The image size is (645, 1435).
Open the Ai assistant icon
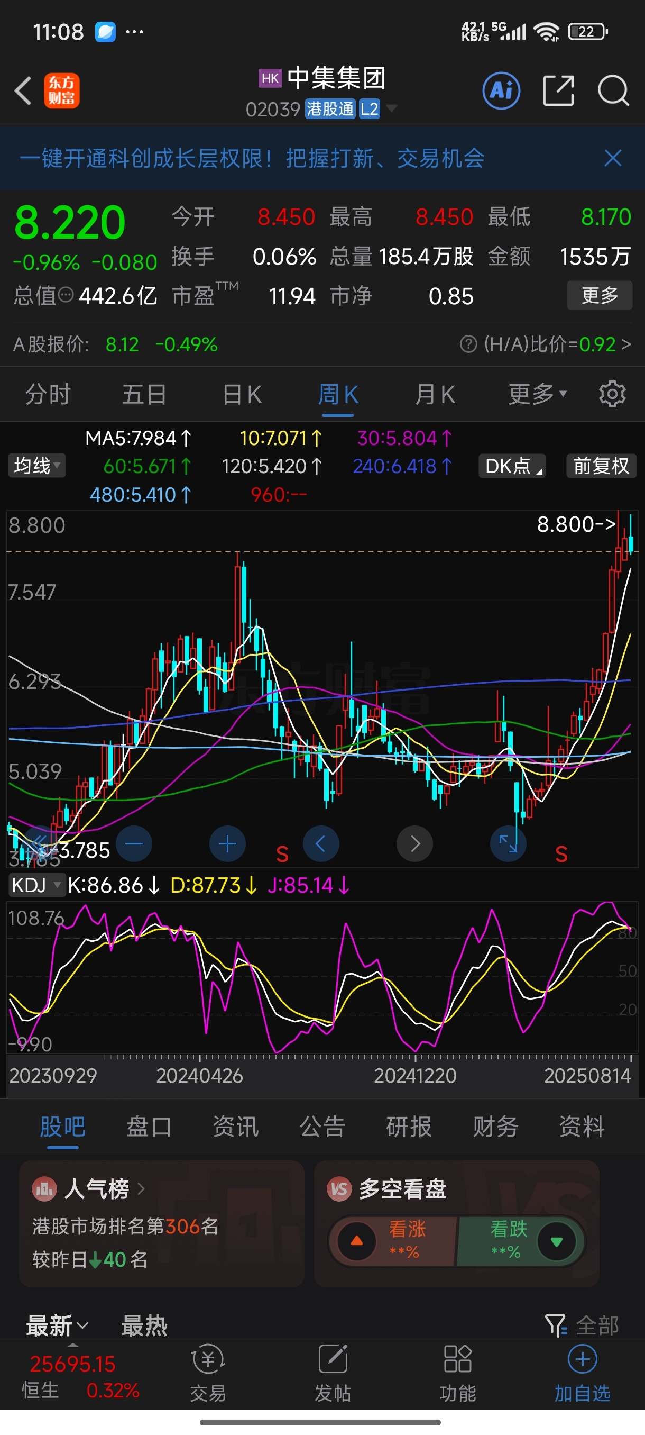(x=501, y=90)
